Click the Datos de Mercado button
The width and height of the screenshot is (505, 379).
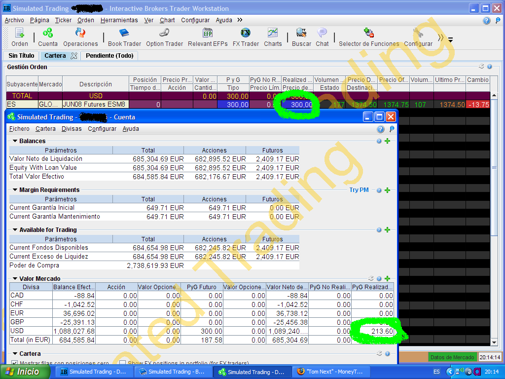tap(452, 357)
